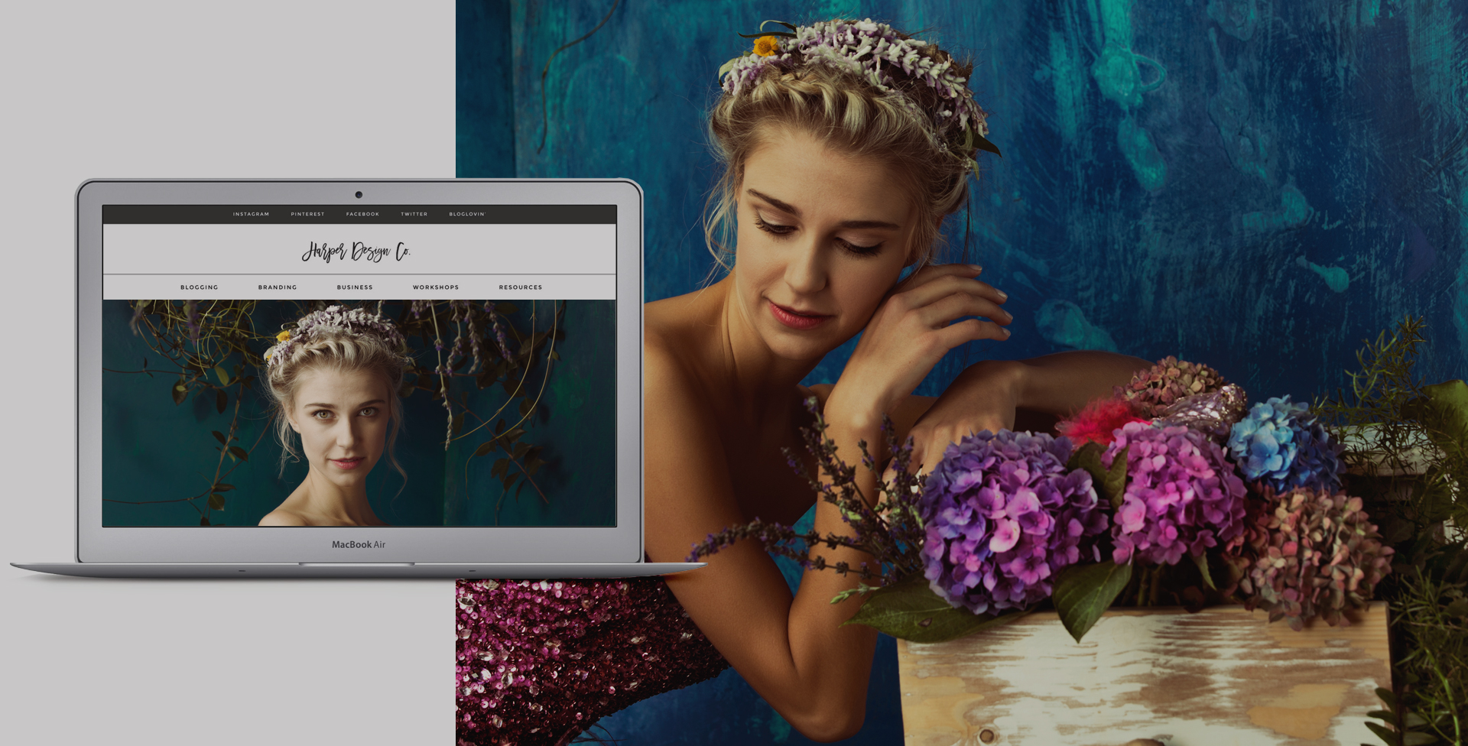The height and width of the screenshot is (746, 1468).
Task: Visit the Bloglovin' link
Action: (467, 214)
